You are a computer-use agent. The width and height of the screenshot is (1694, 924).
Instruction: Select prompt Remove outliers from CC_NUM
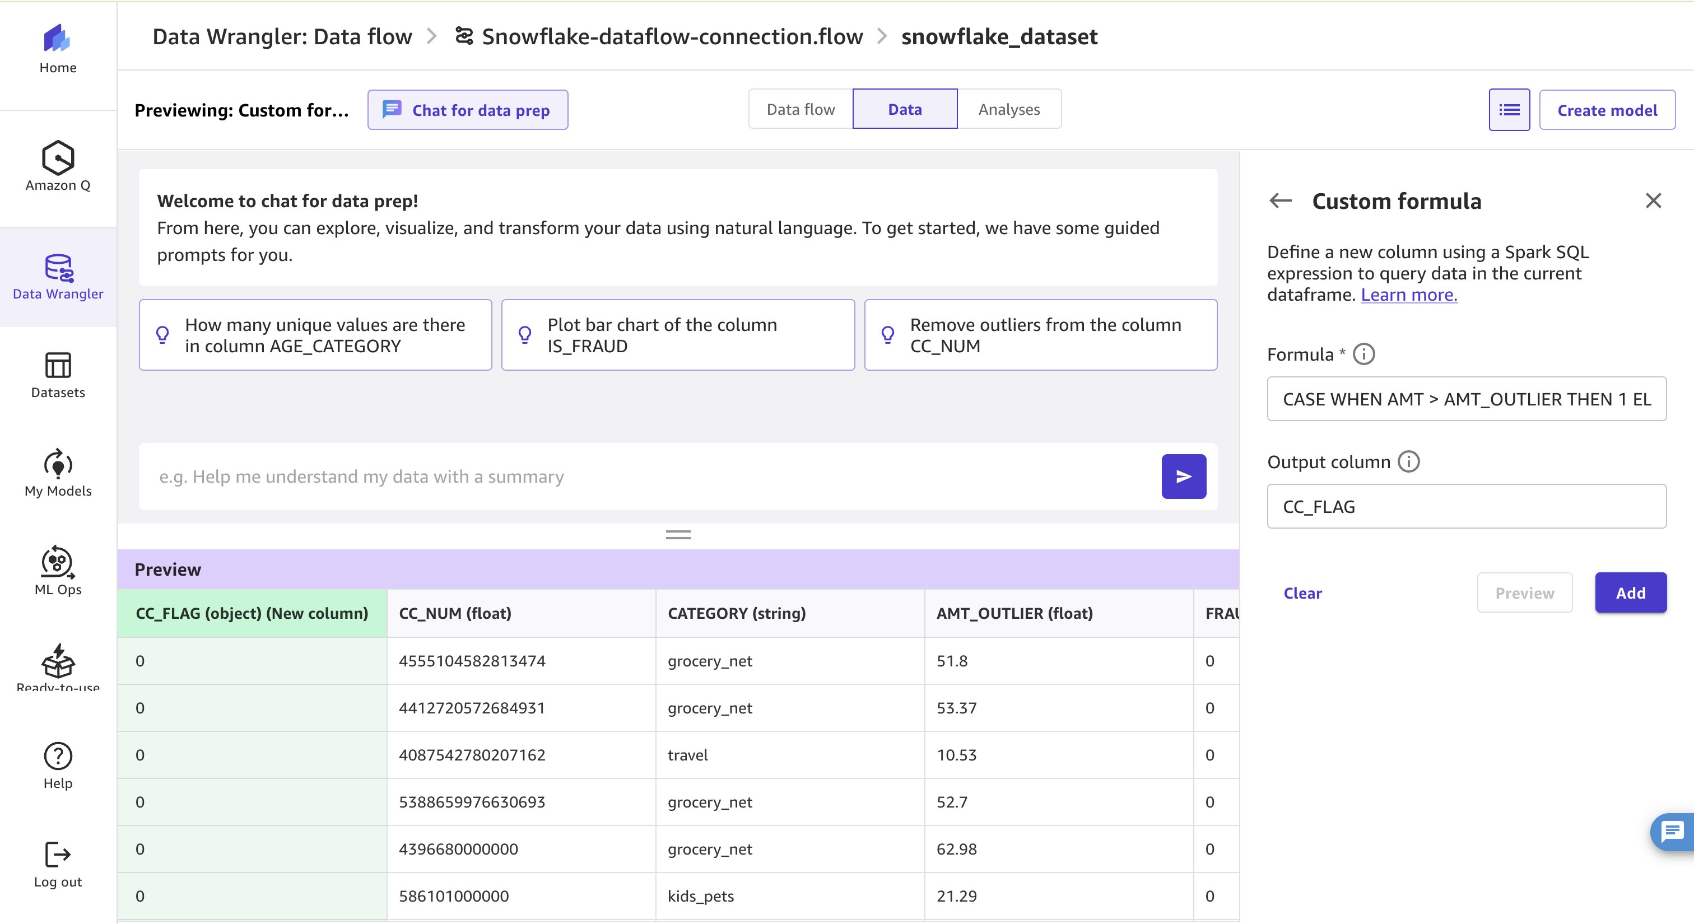pos(1040,335)
